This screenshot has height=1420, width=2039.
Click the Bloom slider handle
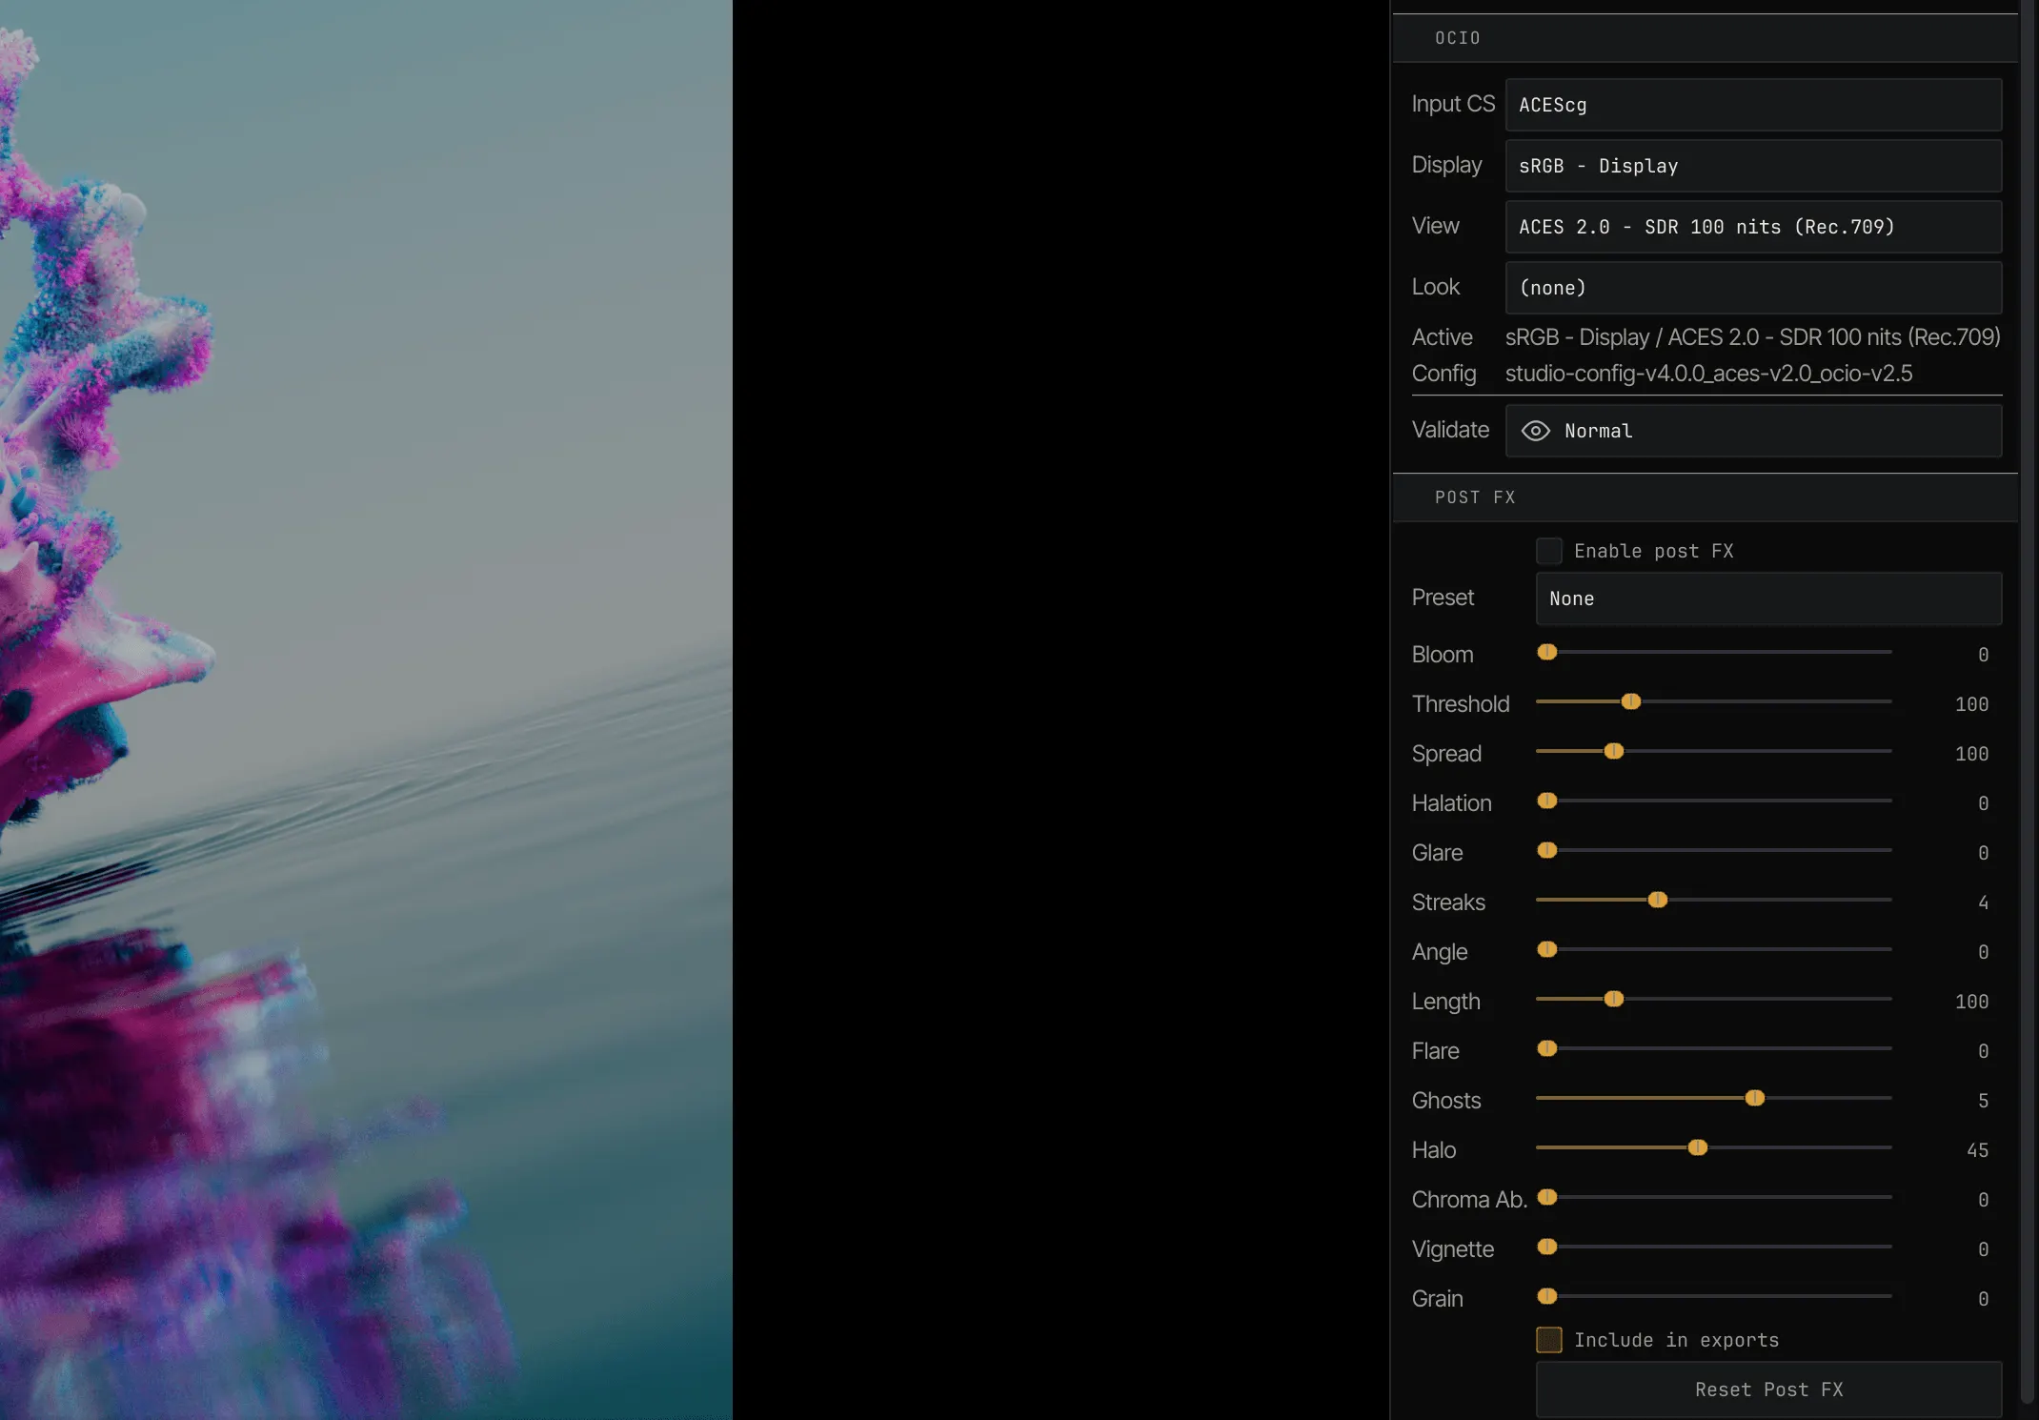pyautogui.click(x=1547, y=652)
